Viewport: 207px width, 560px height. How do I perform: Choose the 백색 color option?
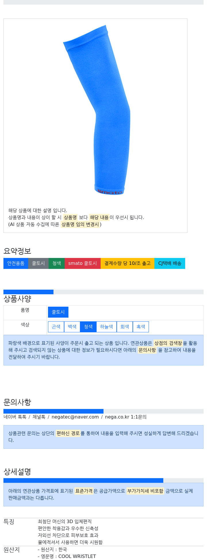[x=72, y=327]
